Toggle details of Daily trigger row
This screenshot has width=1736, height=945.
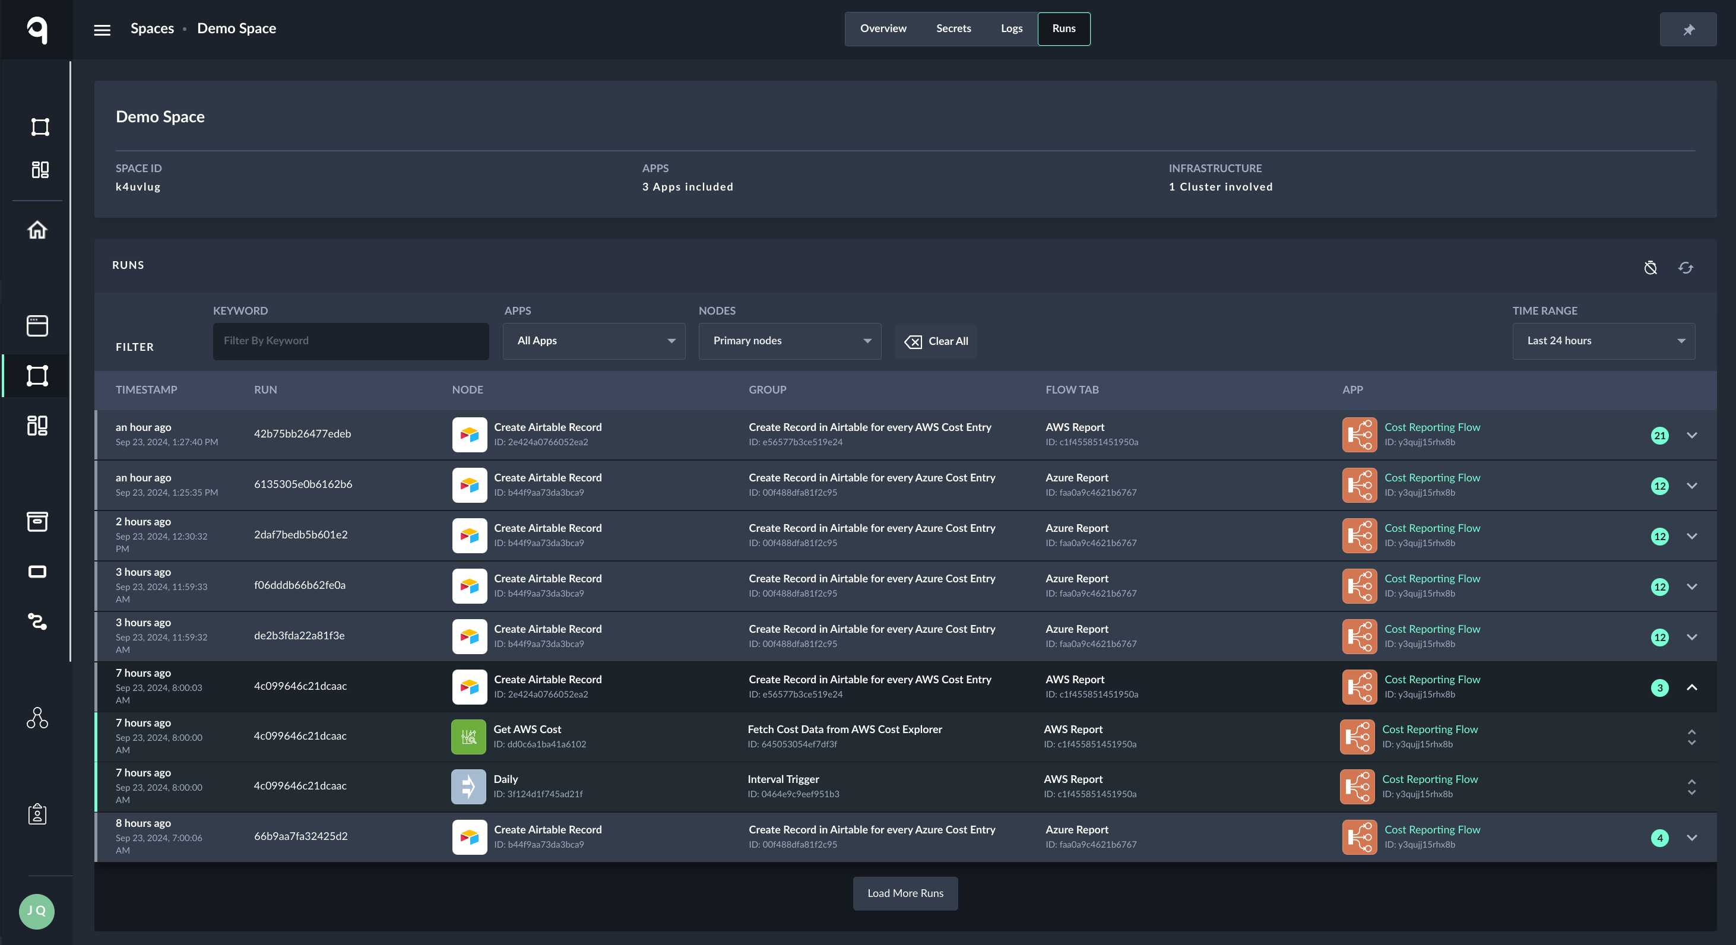(1691, 787)
